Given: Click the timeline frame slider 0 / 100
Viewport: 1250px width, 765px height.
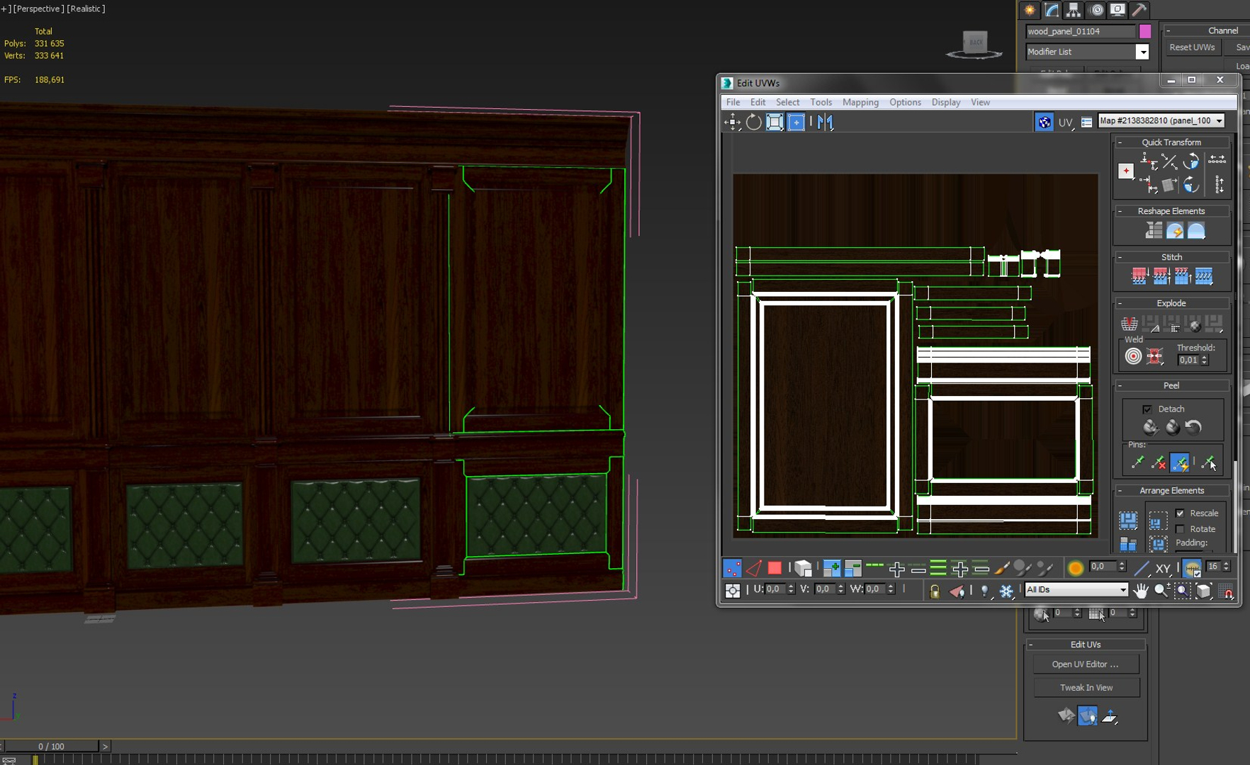Looking at the screenshot, I should (51, 746).
